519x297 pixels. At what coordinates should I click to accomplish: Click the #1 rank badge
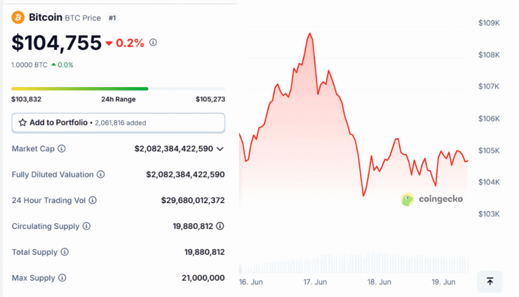tap(112, 18)
